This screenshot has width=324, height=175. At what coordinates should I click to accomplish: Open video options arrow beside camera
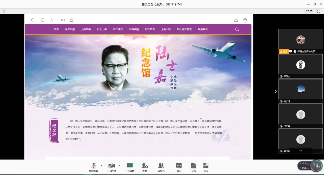(x=119, y=166)
